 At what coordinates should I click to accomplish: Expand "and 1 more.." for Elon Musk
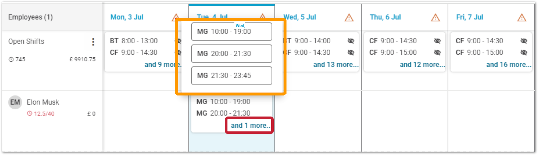pyautogui.click(x=250, y=125)
